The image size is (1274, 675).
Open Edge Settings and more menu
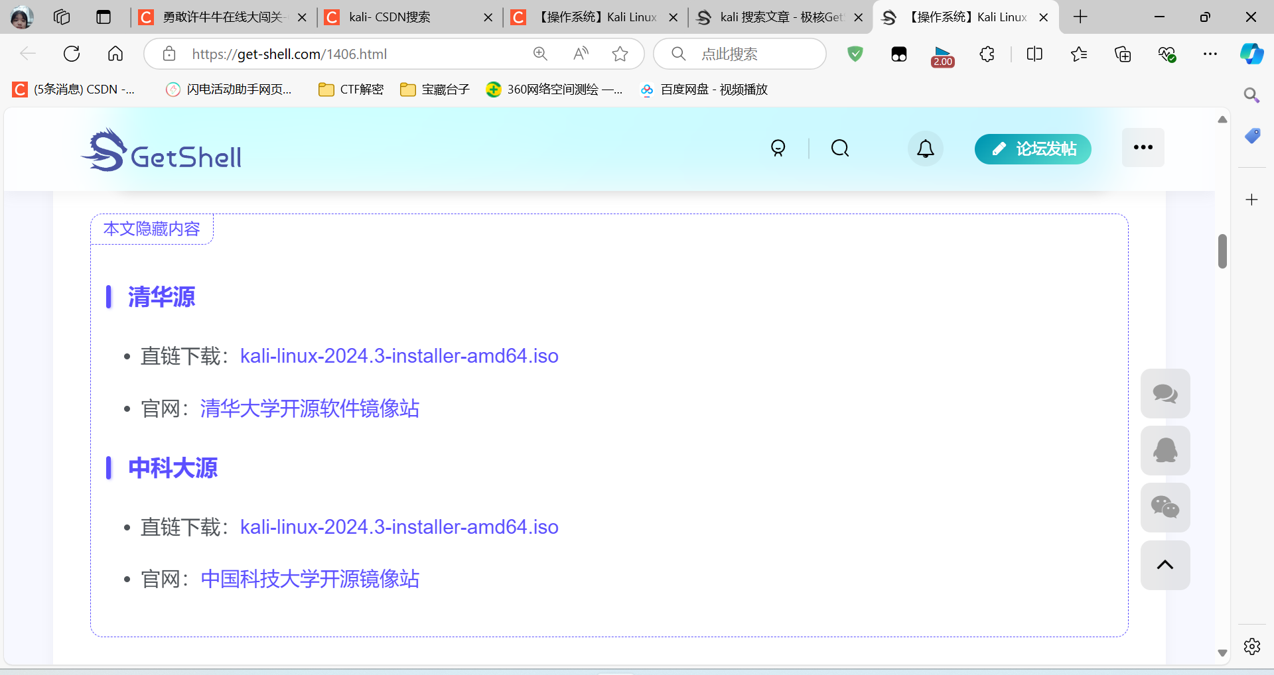(1210, 54)
